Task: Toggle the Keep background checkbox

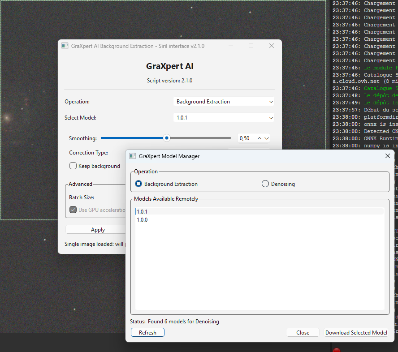Action: [73, 166]
